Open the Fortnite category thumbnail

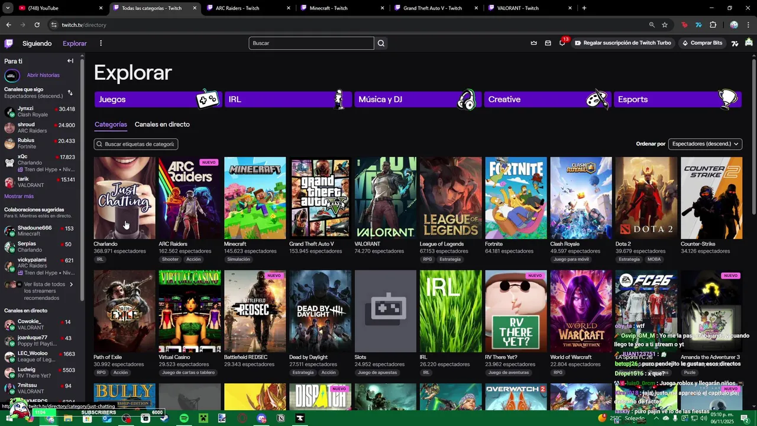[516, 198]
